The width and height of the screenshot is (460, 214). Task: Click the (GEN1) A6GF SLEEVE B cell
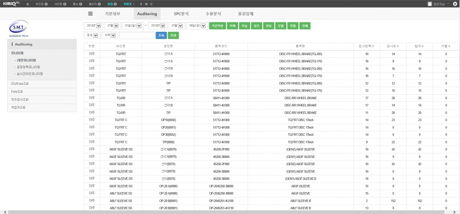pos(301,179)
